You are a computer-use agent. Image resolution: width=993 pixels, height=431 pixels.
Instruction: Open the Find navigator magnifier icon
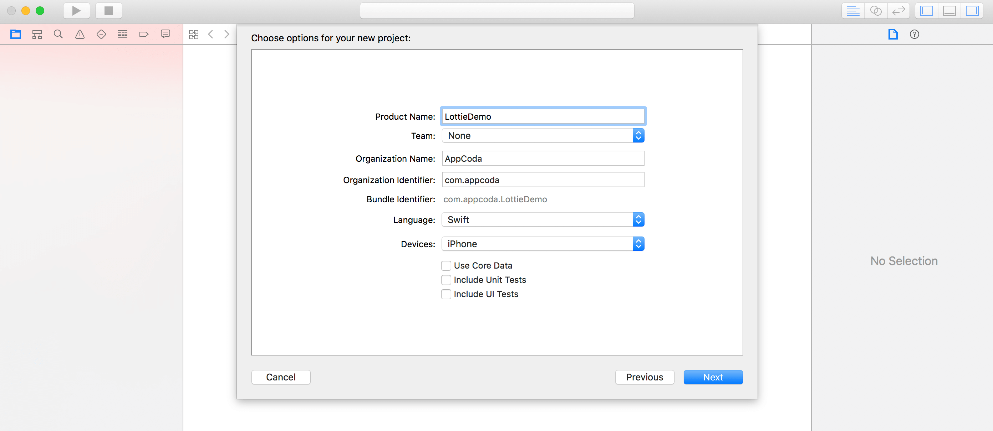point(58,34)
